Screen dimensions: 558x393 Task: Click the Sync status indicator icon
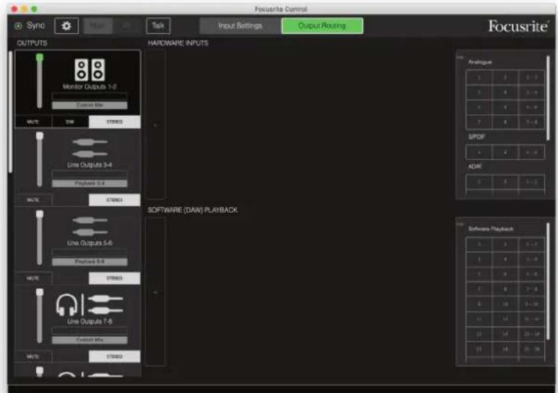[x=18, y=26]
